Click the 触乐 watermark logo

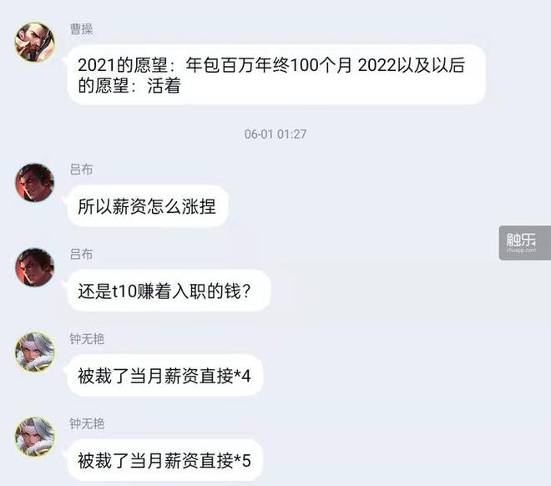tap(521, 240)
